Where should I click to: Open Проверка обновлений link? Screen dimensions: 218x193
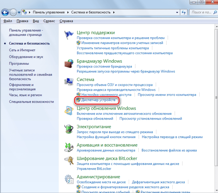point(95,119)
